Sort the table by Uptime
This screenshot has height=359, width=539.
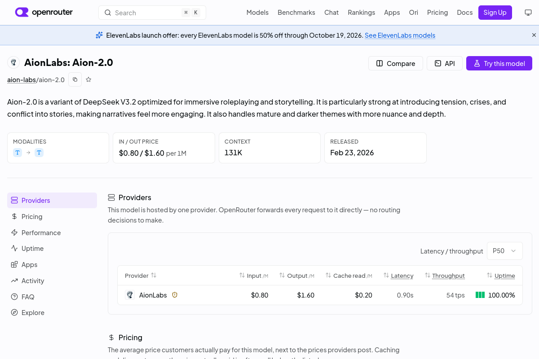(501, 276)
